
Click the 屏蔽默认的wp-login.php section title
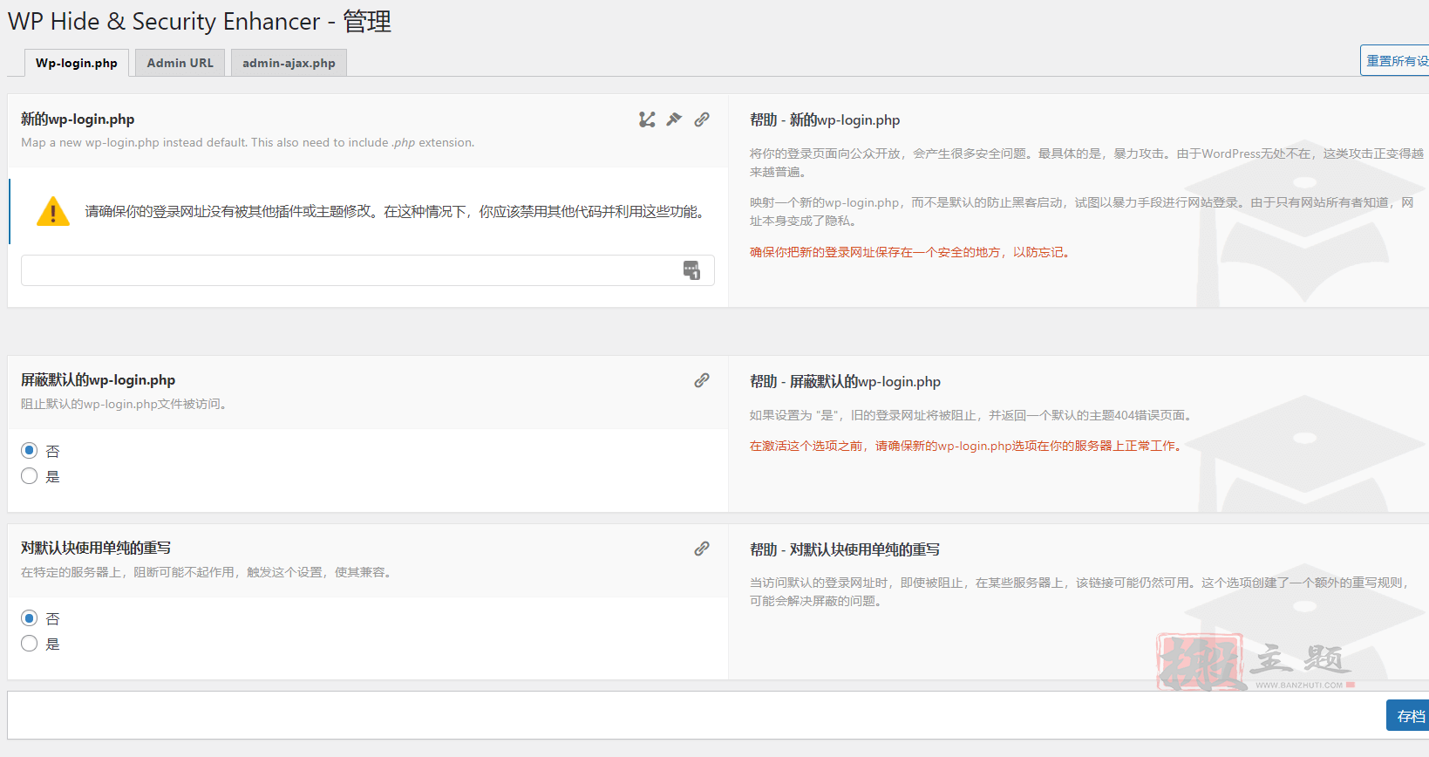click(x=99, y=380)
